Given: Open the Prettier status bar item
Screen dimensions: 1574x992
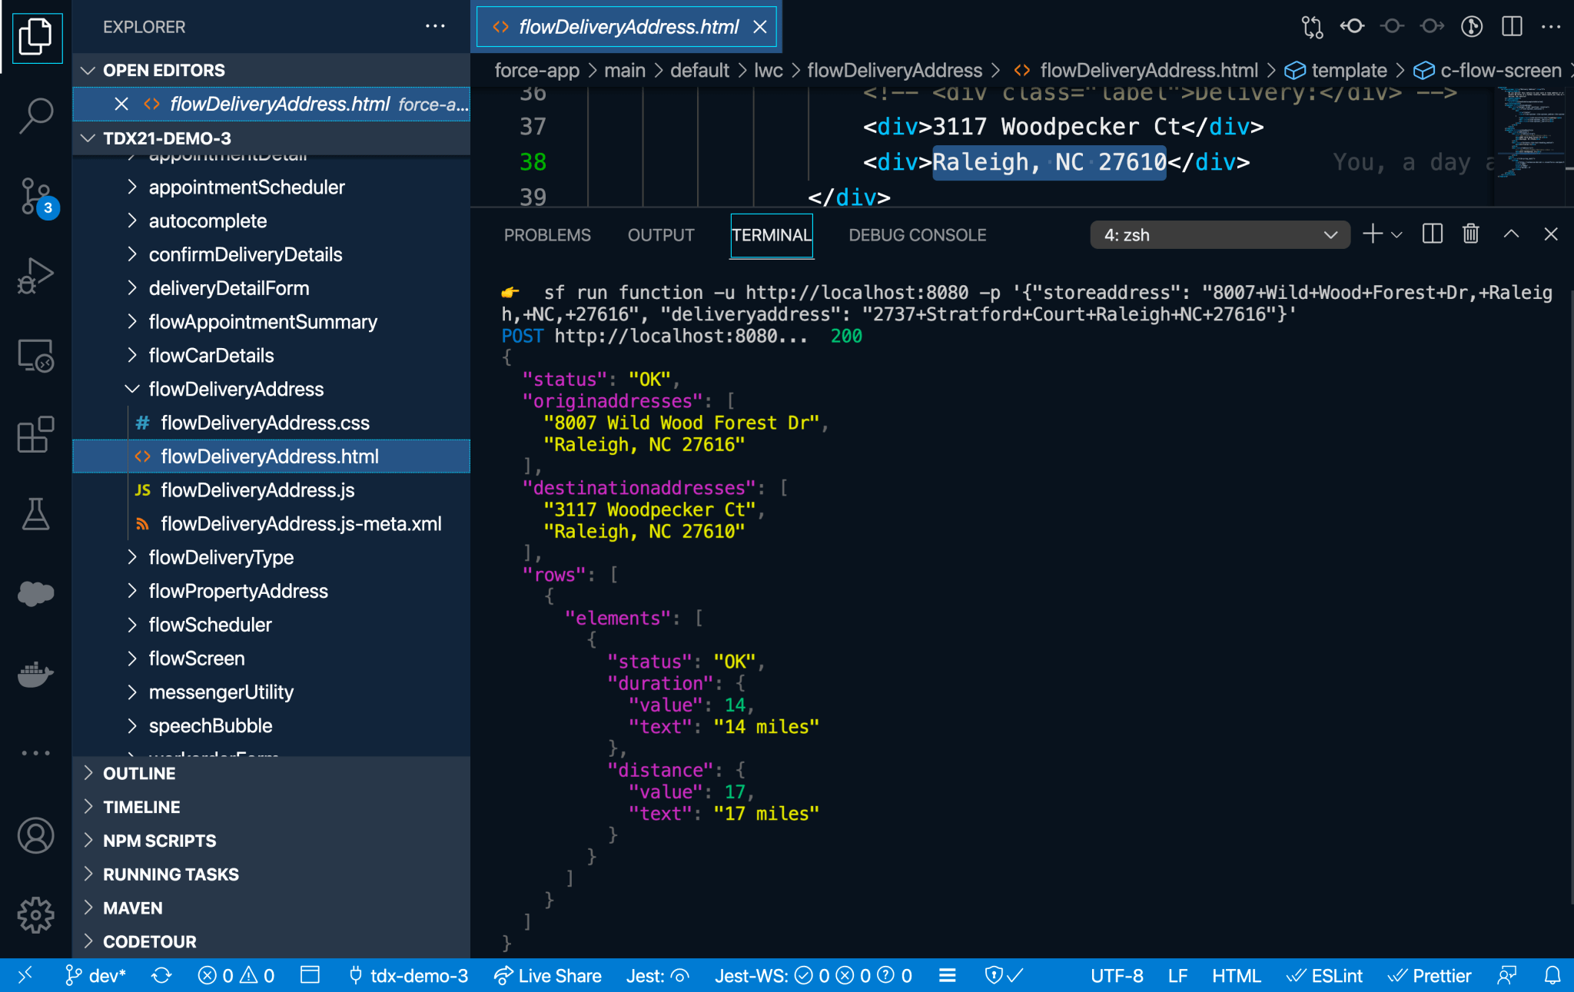Looking at the screenshot, I should pyautogui.click(x=1431, y=975).
